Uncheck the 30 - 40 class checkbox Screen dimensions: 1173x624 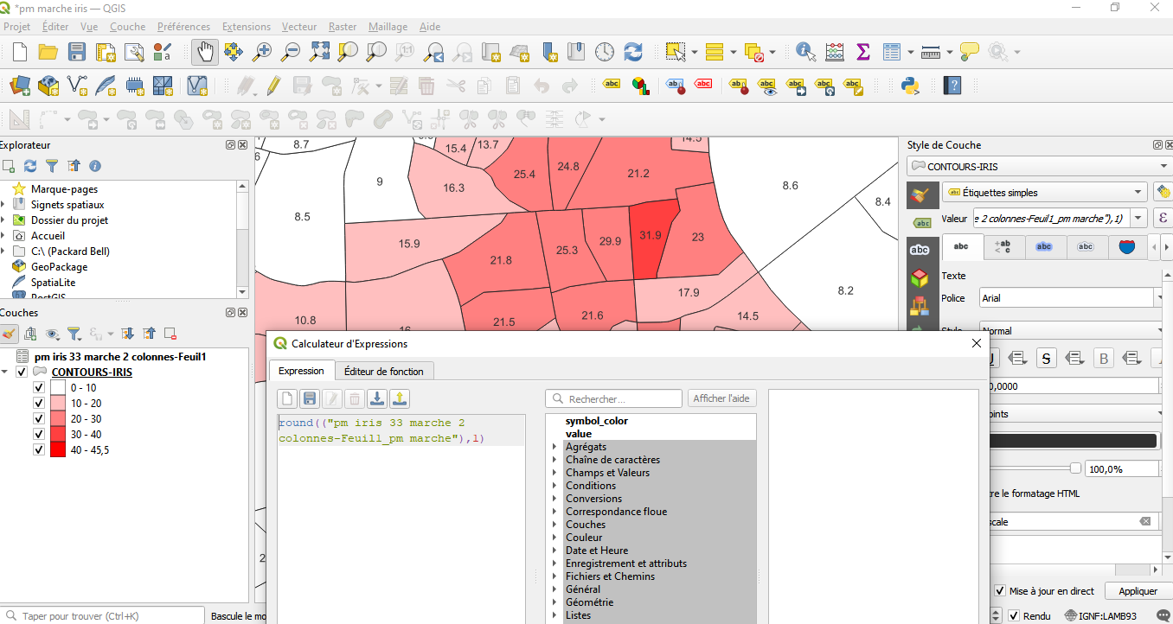tap(38, 435)
